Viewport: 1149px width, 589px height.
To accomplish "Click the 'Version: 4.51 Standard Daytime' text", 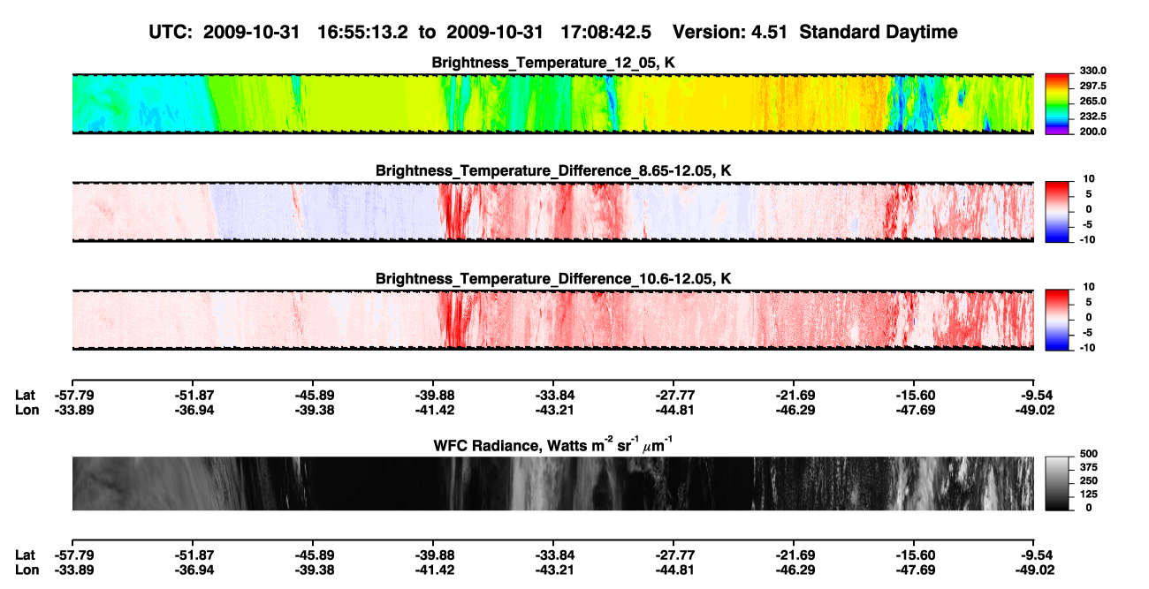I will coord(815,32).
